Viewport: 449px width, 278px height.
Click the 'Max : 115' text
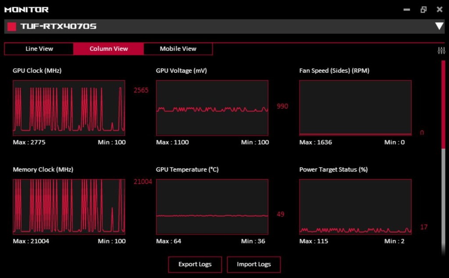[x=314, y=241]
